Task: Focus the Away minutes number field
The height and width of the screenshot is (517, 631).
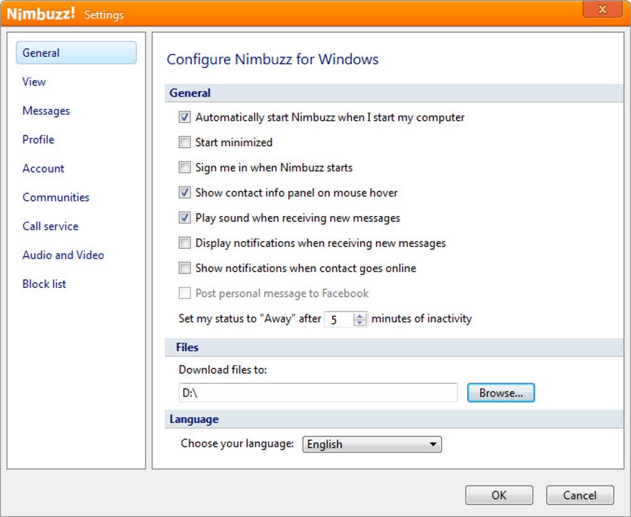Action: tap(338, 319)
